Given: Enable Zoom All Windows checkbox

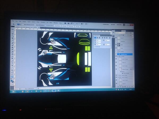Looking at the screenshot, I should point(35,25).
